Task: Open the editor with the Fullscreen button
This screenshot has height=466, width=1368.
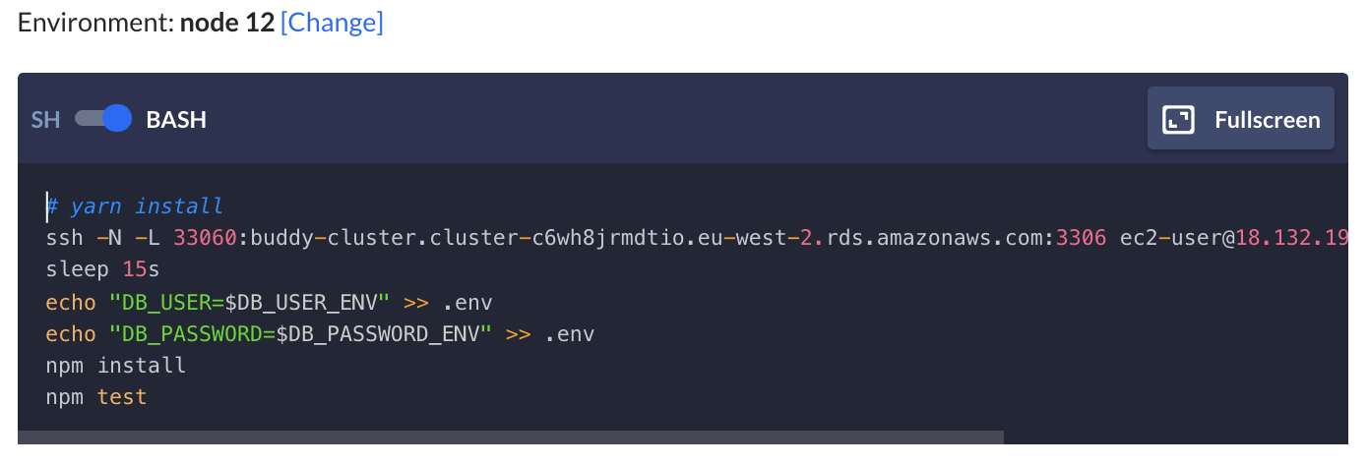Action: [1241, 119]
